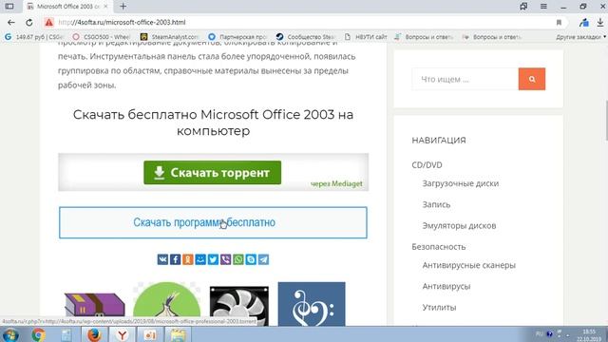Click the red security warning icon
This screenshot has width=608, height=342.
click(x=48, y=23)
